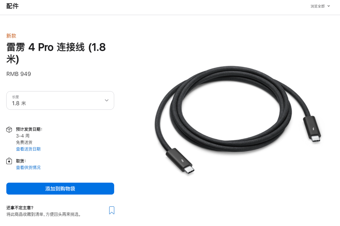Click the RMB 949 price text

(x=19, y=74)
